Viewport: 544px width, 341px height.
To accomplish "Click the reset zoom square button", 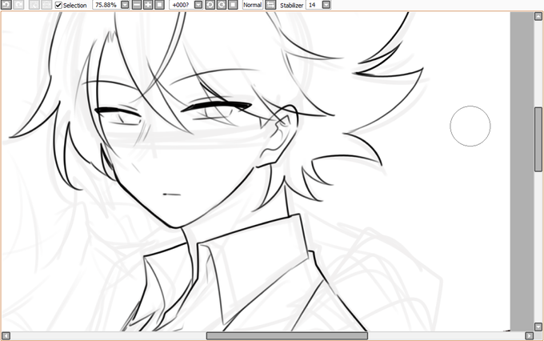I will (x=159, y=5).
